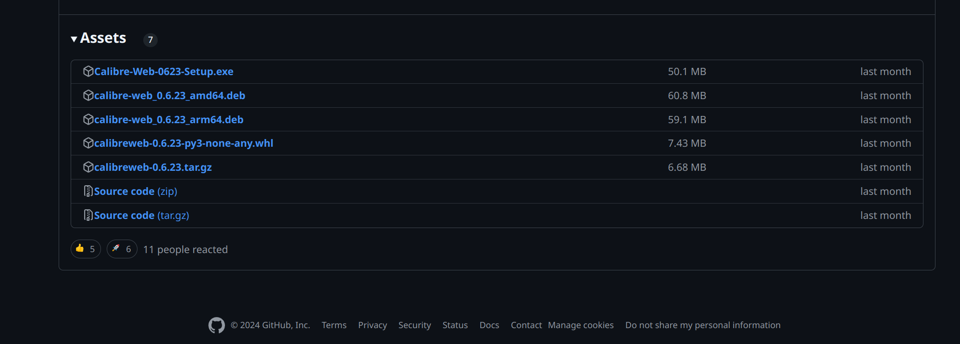Click the archive icon beside Source code (tar.gz)
The width and height of the screenshot is (960, 344).
pos(88,216)
